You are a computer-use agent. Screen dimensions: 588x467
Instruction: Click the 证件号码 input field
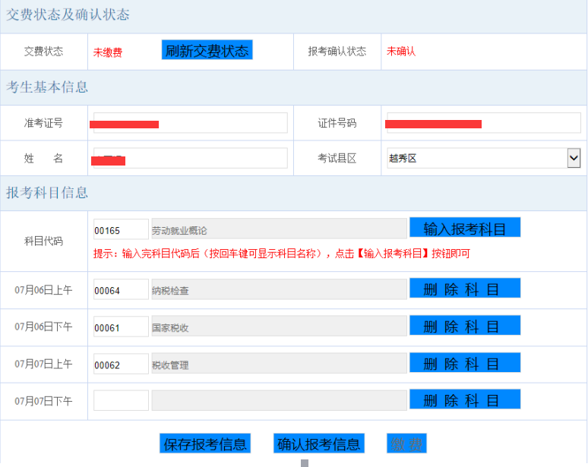[483, 123]
